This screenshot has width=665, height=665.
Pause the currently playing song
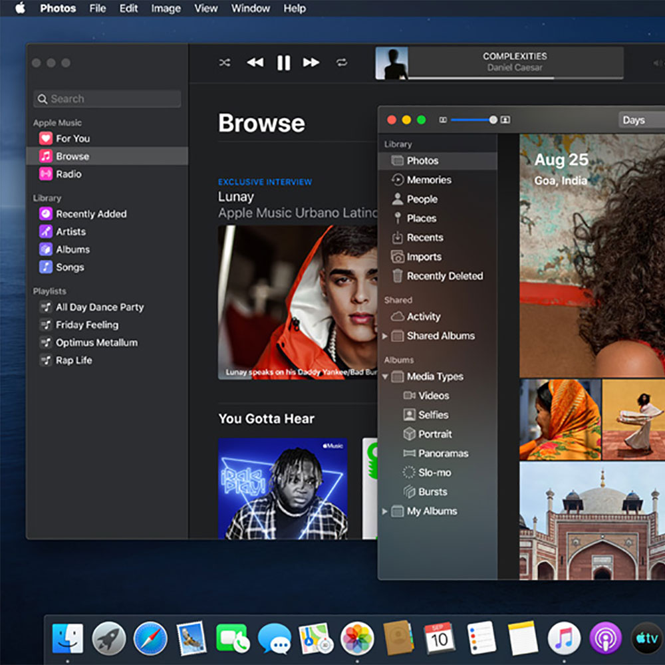(283, 63)
